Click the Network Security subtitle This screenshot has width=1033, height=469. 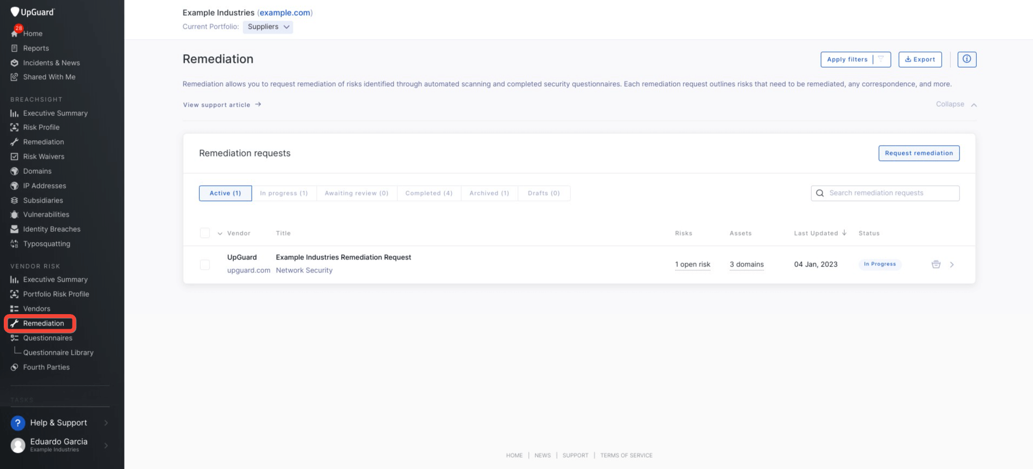(x=304, y=270)
